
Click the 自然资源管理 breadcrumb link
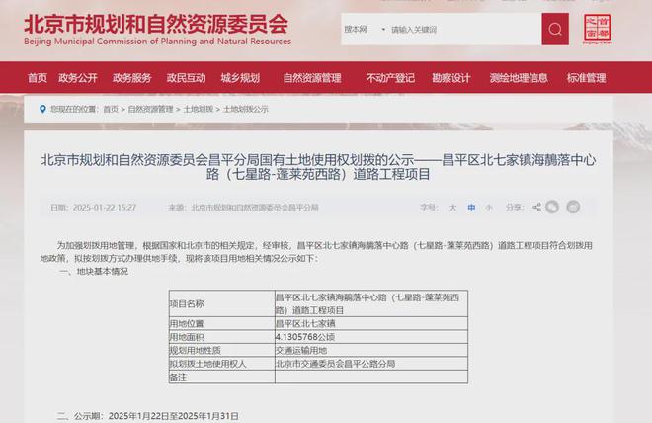150,109
